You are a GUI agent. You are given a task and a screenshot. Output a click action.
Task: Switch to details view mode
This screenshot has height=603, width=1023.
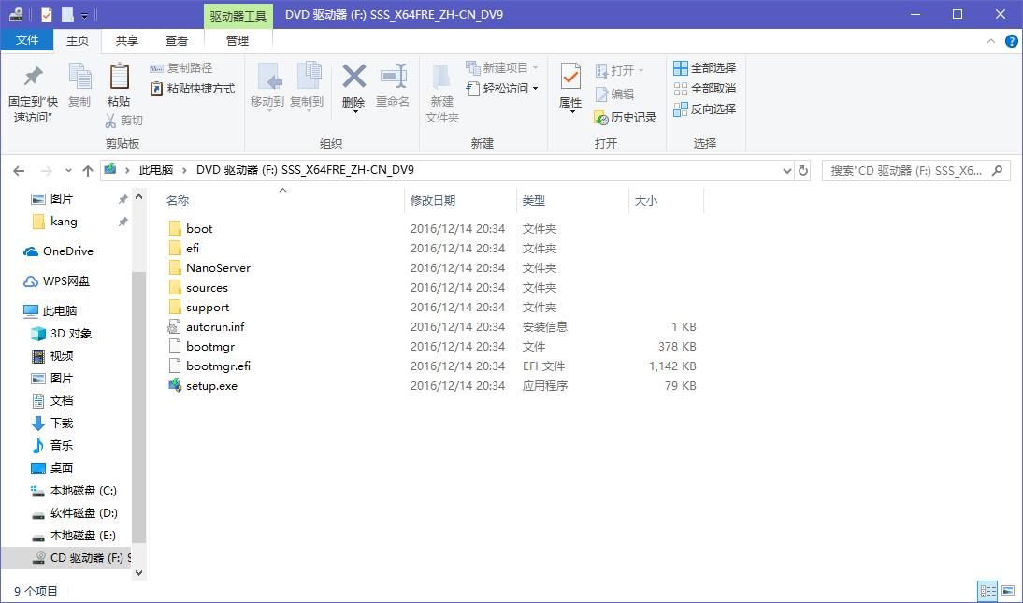point(987,591)
